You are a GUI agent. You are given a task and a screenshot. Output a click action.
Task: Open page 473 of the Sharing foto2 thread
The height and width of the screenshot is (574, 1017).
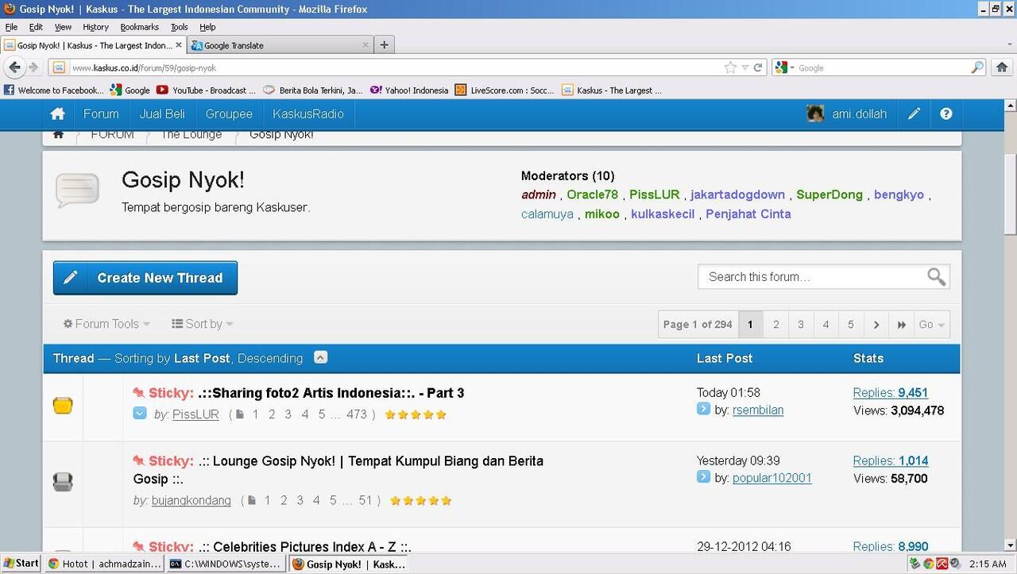(x=357, y=414)
